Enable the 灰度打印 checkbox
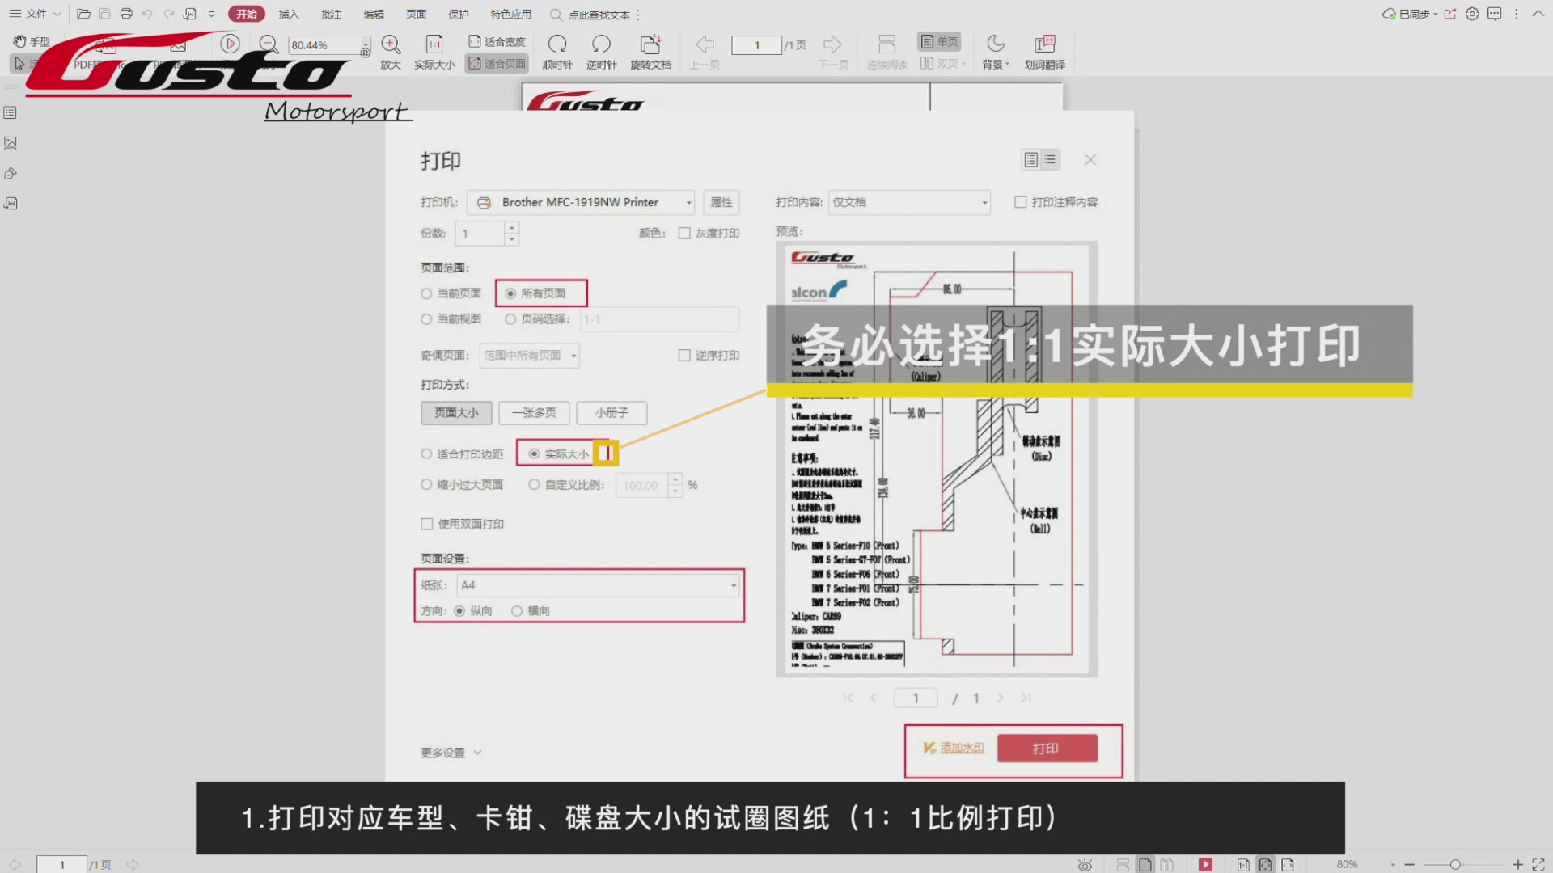Image resolution: width=1553 pixels, height=873 pixels. coord(684,234)
